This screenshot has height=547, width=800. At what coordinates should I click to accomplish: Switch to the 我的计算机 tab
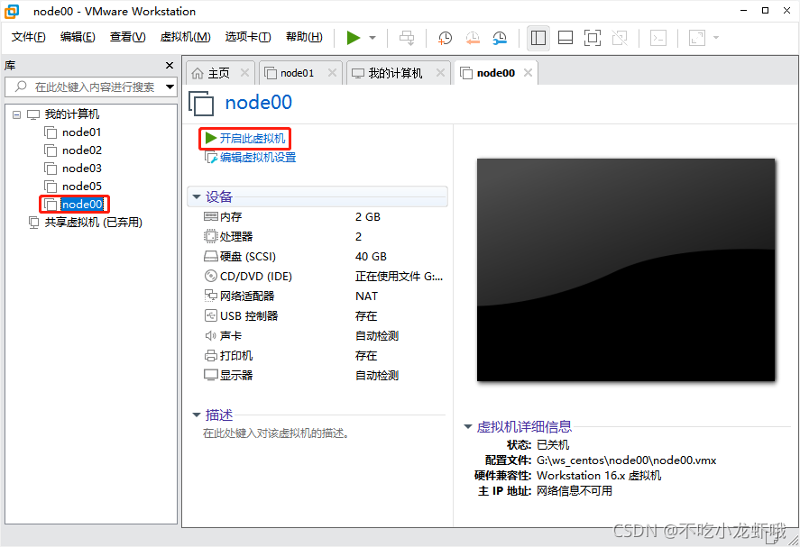(x=395, y=73)
